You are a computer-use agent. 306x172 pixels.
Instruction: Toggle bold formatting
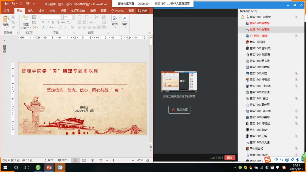(44, 22)
